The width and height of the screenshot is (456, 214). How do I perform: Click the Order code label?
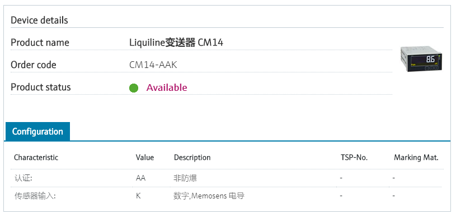34,65
